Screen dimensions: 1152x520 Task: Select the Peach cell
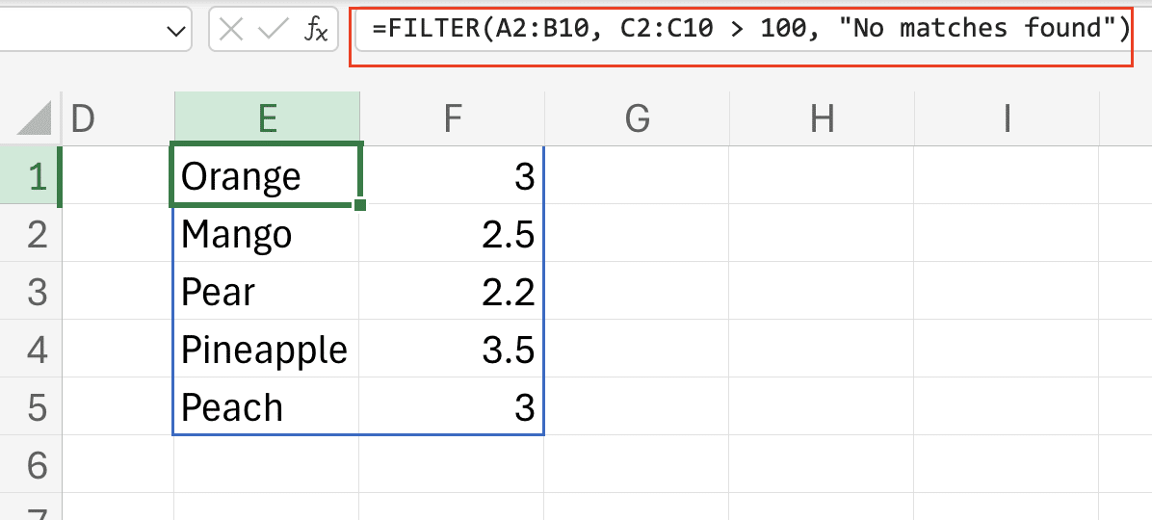pos(267,407)
